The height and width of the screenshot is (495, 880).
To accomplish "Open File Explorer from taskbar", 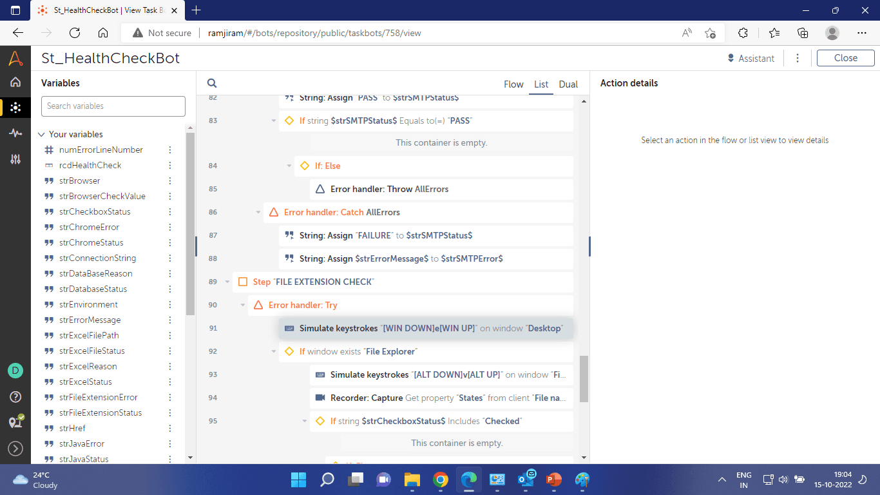I will [x=412, y=480].
